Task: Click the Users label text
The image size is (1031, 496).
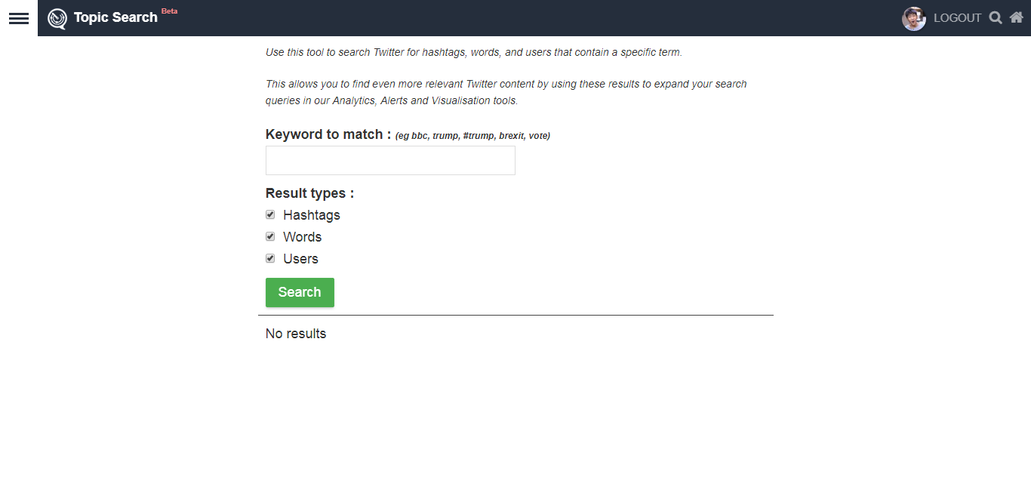Action: (301, 259)
